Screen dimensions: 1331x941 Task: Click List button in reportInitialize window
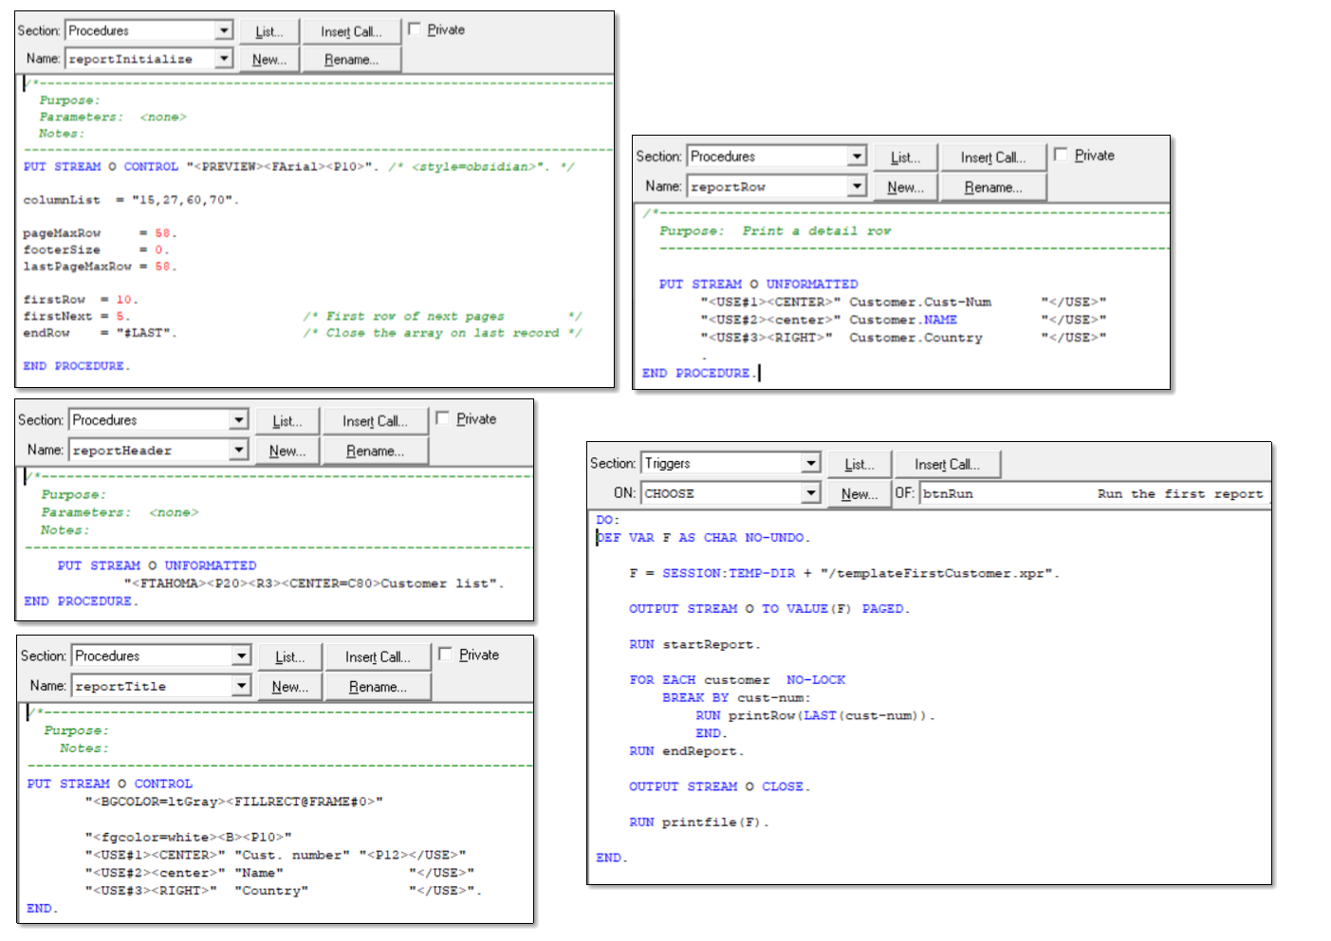tap(269, 31)
